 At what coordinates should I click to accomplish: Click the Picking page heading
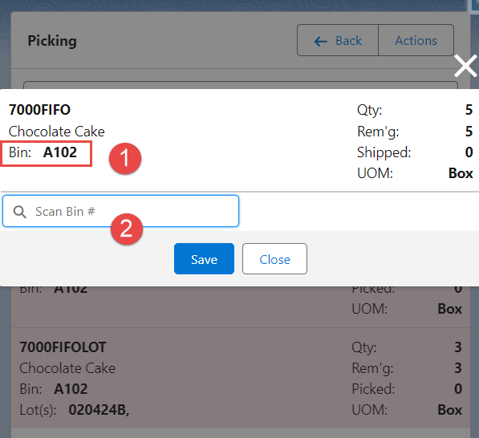[x=52, y=41]
